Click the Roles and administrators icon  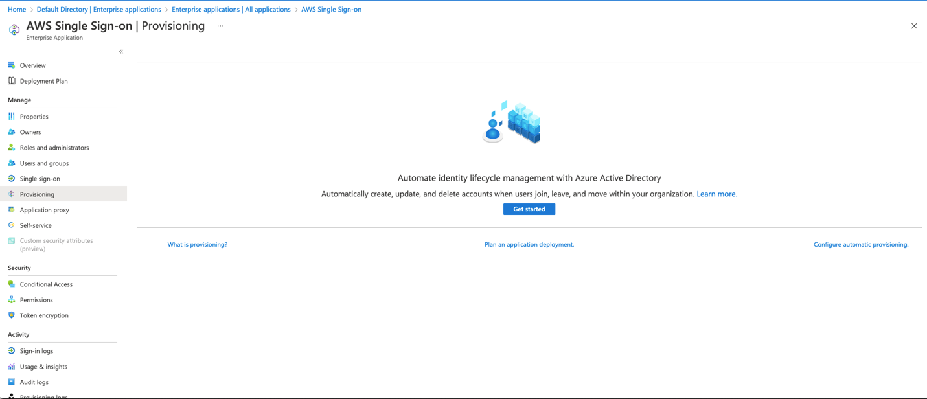point(11,148)
